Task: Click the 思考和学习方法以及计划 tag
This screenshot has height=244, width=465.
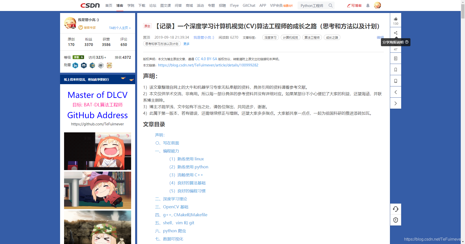Action: 162,44
